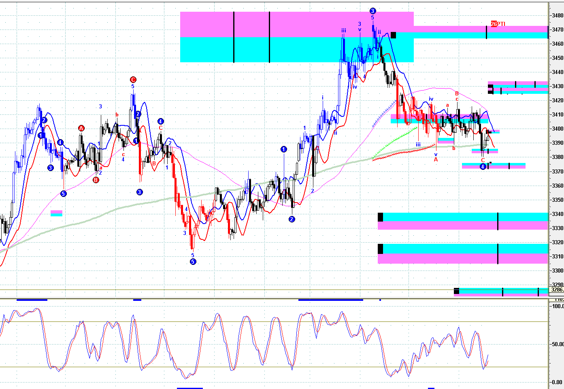Image resolution: width=564 pixels, height=389 pixels.
Task: Click blue circled 5 under the lowest low
Action: (193, 262)
